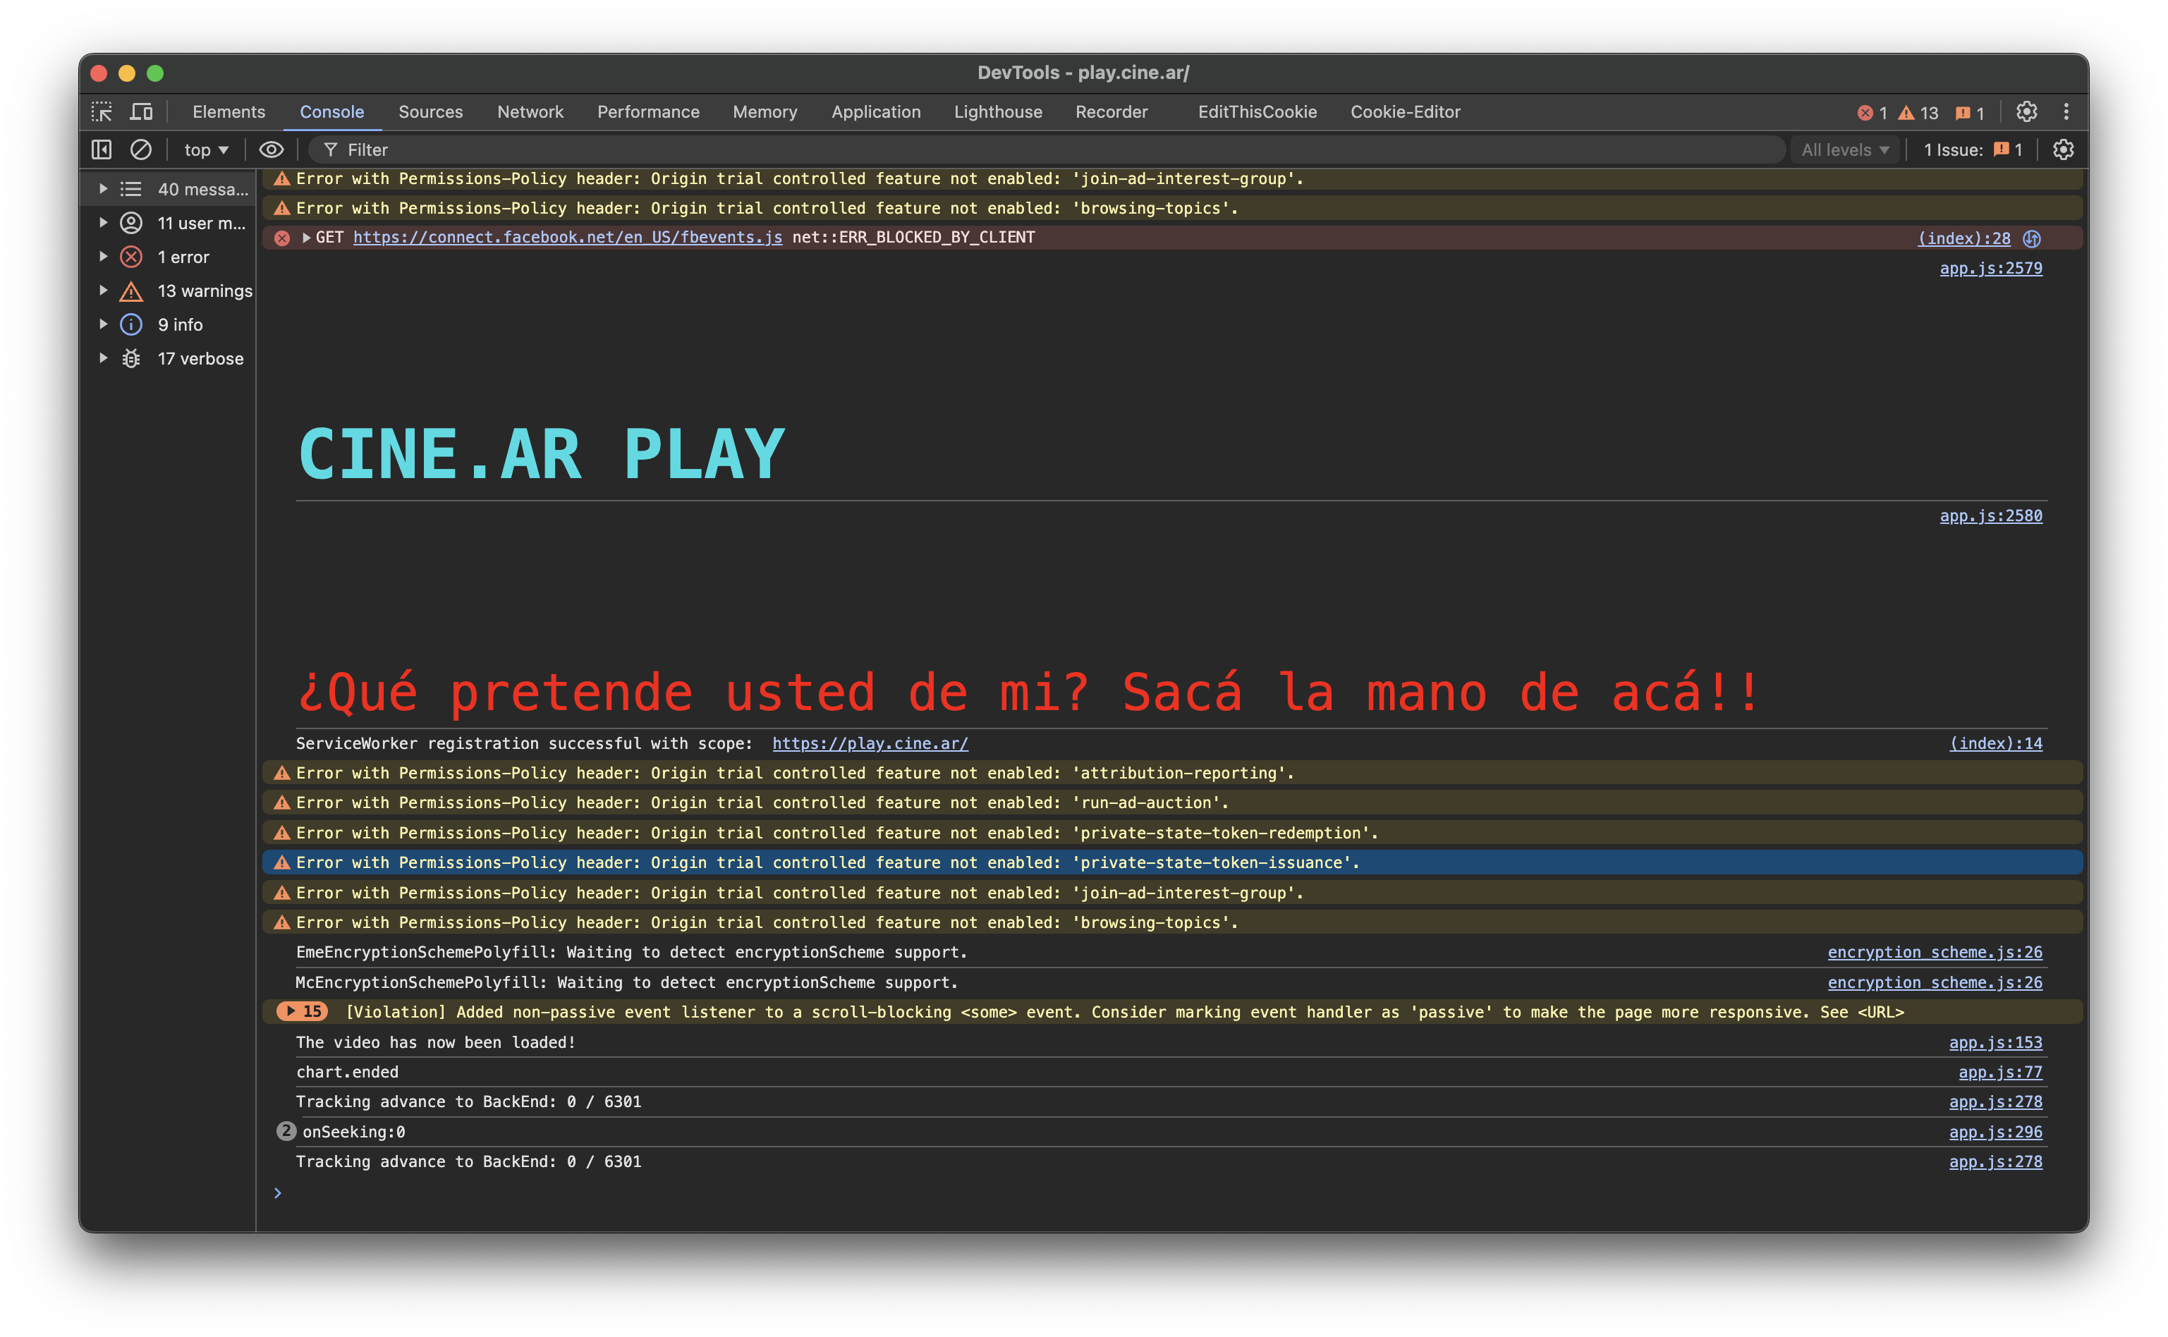Screen dimensions: 2168x1337
Task: Expand the 40 messages group
Action: click(x=104, y=189)
